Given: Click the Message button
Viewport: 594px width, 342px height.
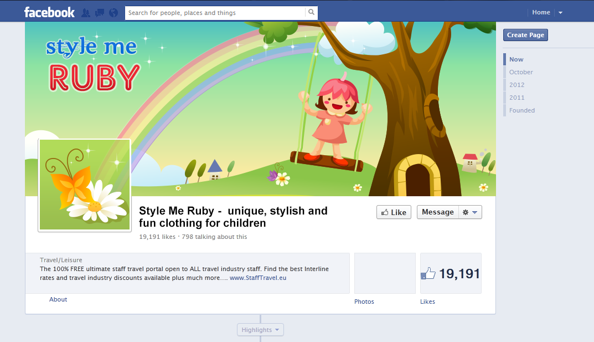Looking at the screenshot, I should click(x=438, y=212).
